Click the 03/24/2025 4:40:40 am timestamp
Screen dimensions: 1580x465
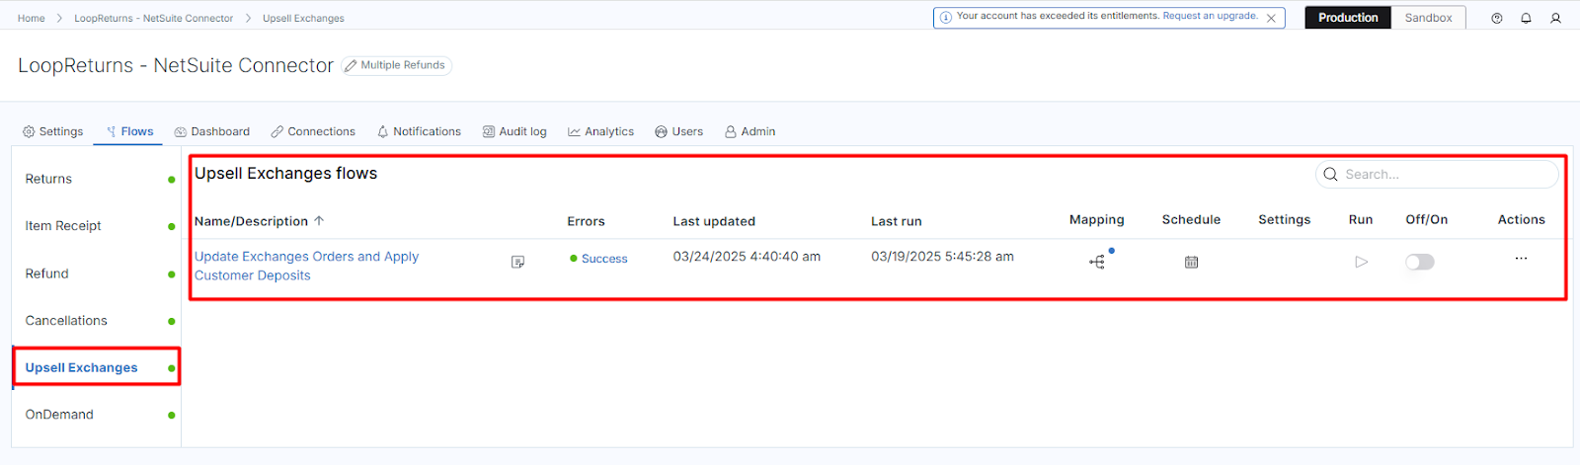click(747, 257)
